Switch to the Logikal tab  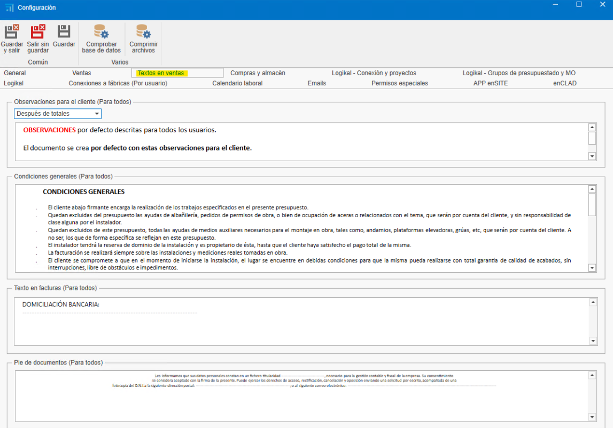pos(14,83)
